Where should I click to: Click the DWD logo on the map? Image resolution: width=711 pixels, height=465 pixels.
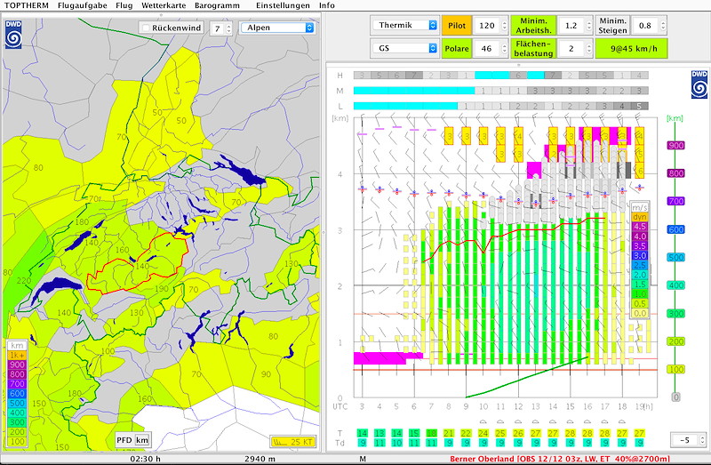coord(13,35)
